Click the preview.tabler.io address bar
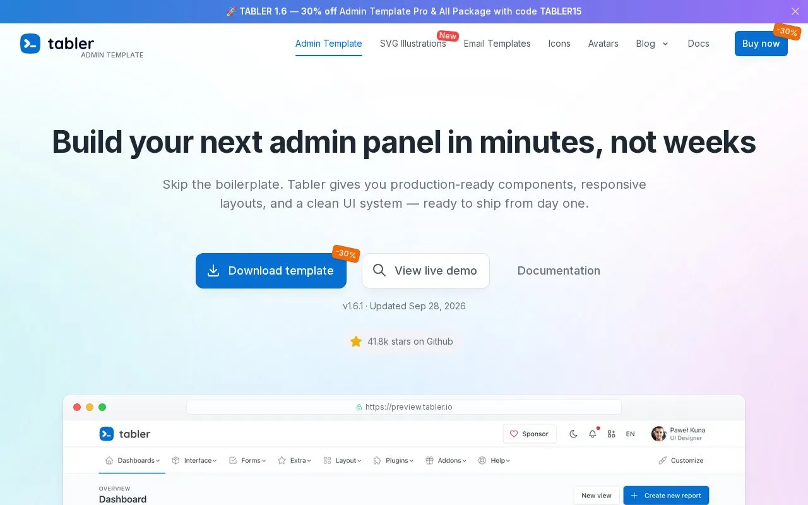Screen dimensions: 808x505 (x=404, y=407)
